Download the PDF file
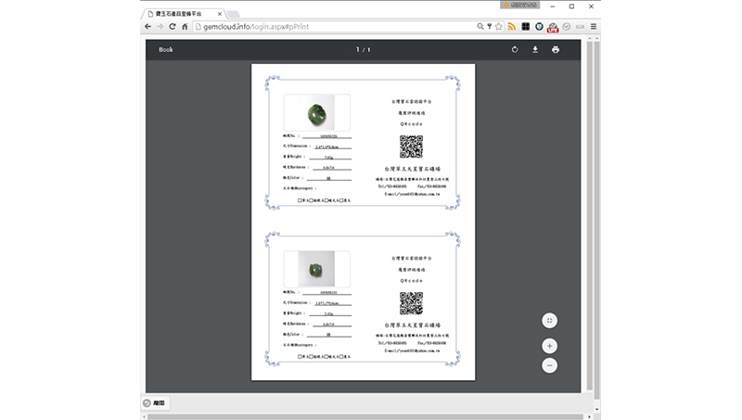This screenshot has height=420, width=742. point(535,49)
